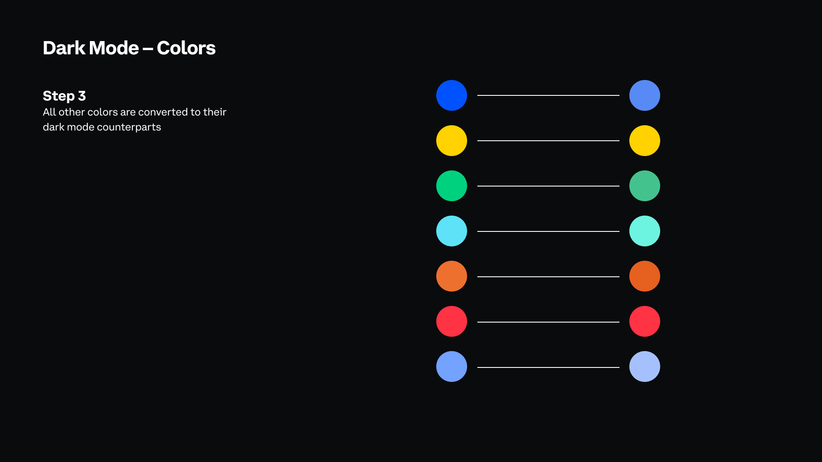Screen dimensions: 822x462
Task: Choose the mint aqua swatch on the right
Action: tap(644, 231)
